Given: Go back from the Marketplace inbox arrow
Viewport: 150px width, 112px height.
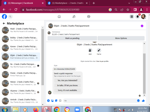Looking at the screenshot, I should click(4, 23).
